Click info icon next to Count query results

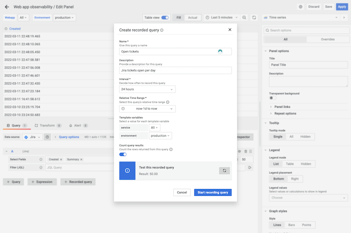pyautogui.click(x=171, y=149)
